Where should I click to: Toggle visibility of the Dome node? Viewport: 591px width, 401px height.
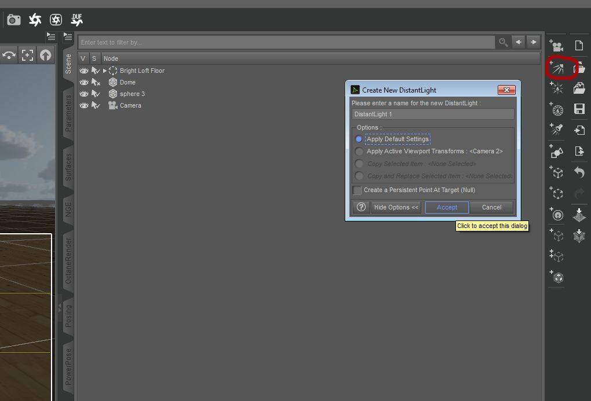tap(83, 83)
